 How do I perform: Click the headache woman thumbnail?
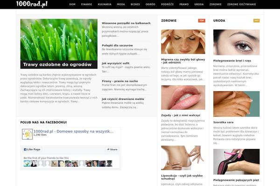pyautogui.click(x=183, y=42)
